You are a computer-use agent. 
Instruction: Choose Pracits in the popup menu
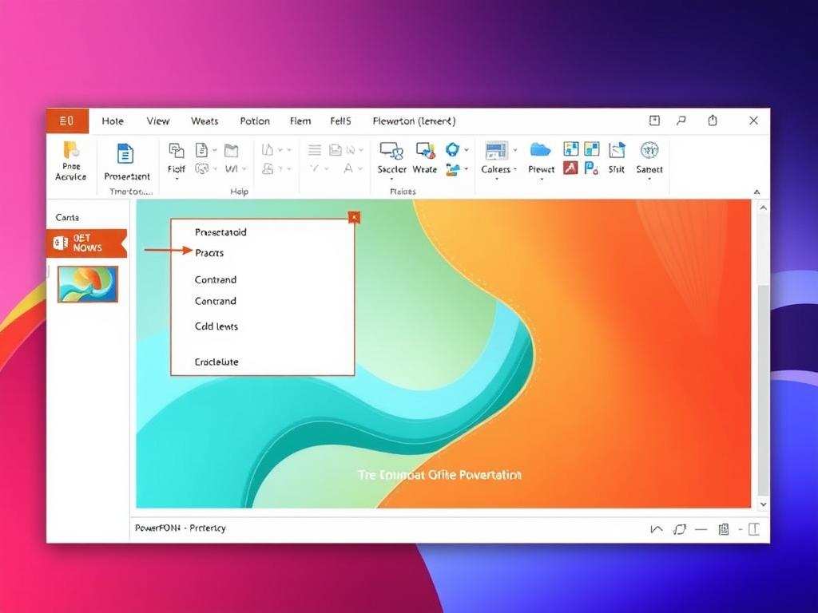point(209,253)
